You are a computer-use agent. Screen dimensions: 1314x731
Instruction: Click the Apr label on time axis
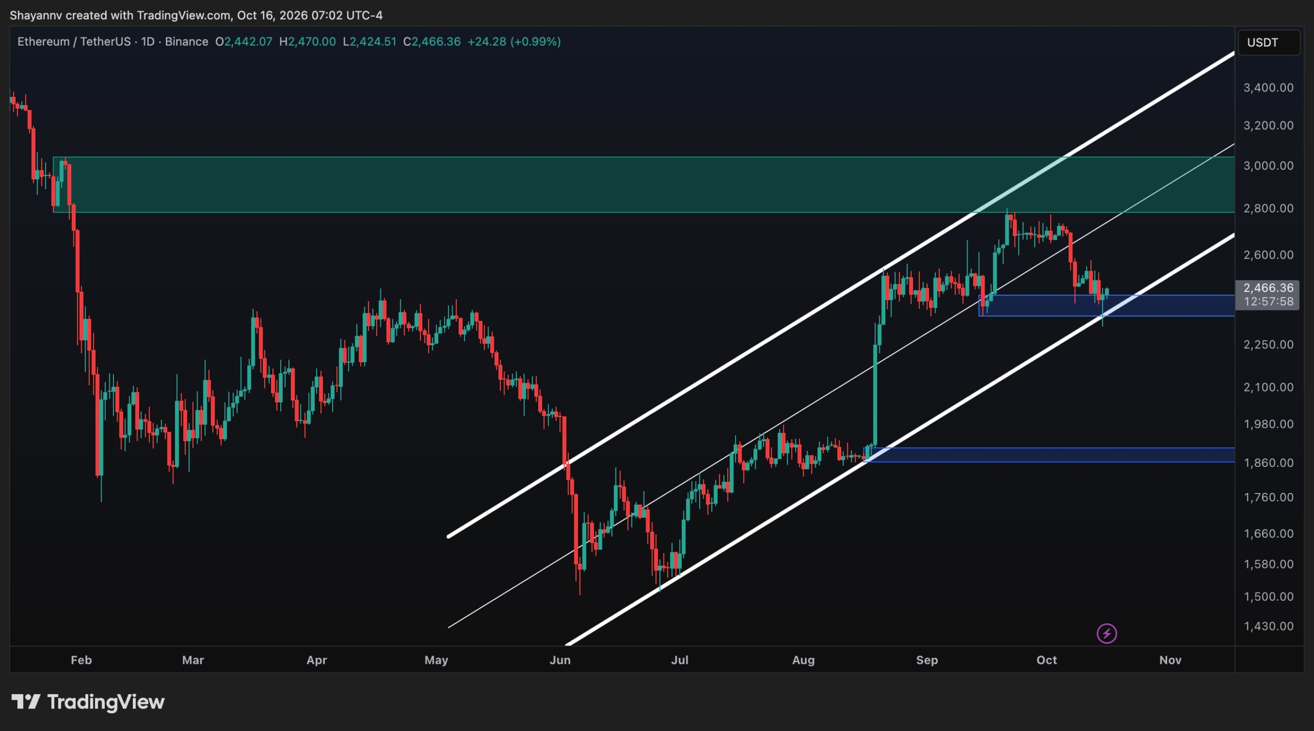point(317,660)
